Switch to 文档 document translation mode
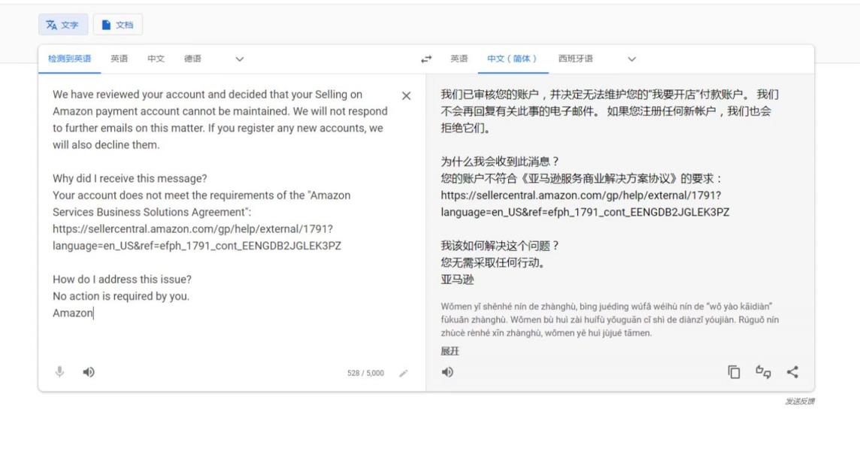This screenshot has width=860, height=454. pyautogui.click(x=117, y=24)
